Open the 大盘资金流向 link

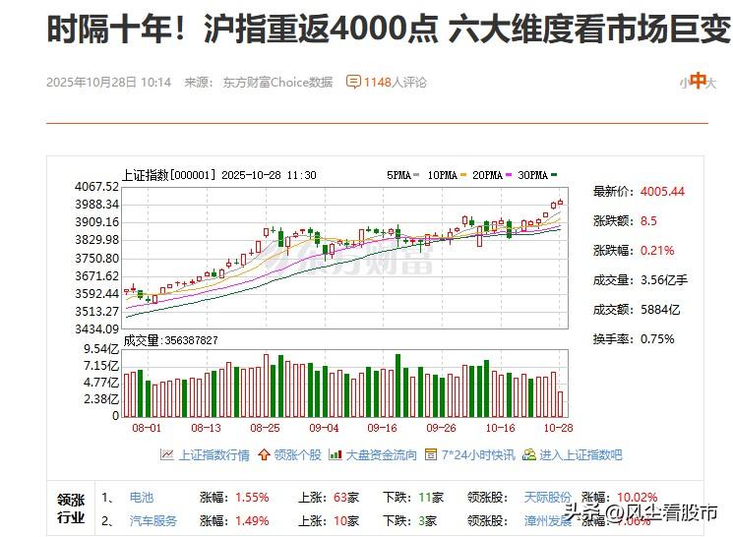click(x=381, y=454)
